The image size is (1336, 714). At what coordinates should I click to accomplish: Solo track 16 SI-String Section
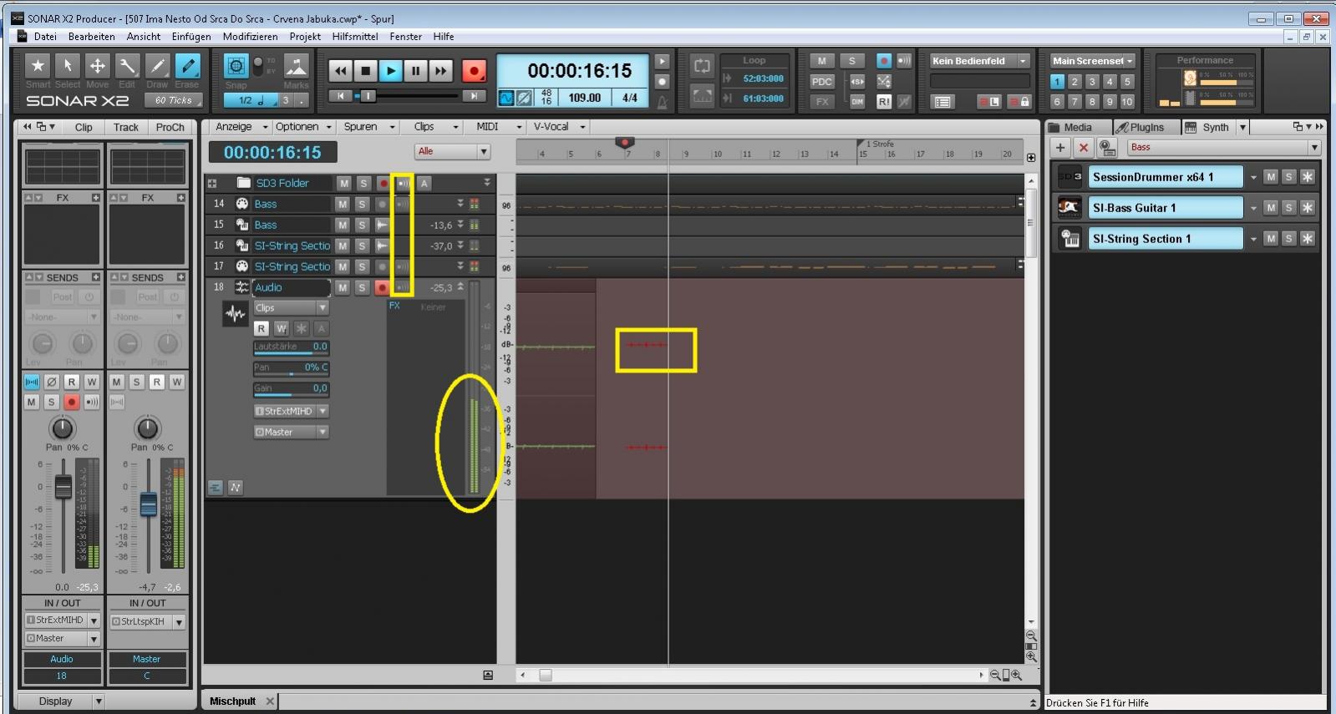[x=362, y=246]
